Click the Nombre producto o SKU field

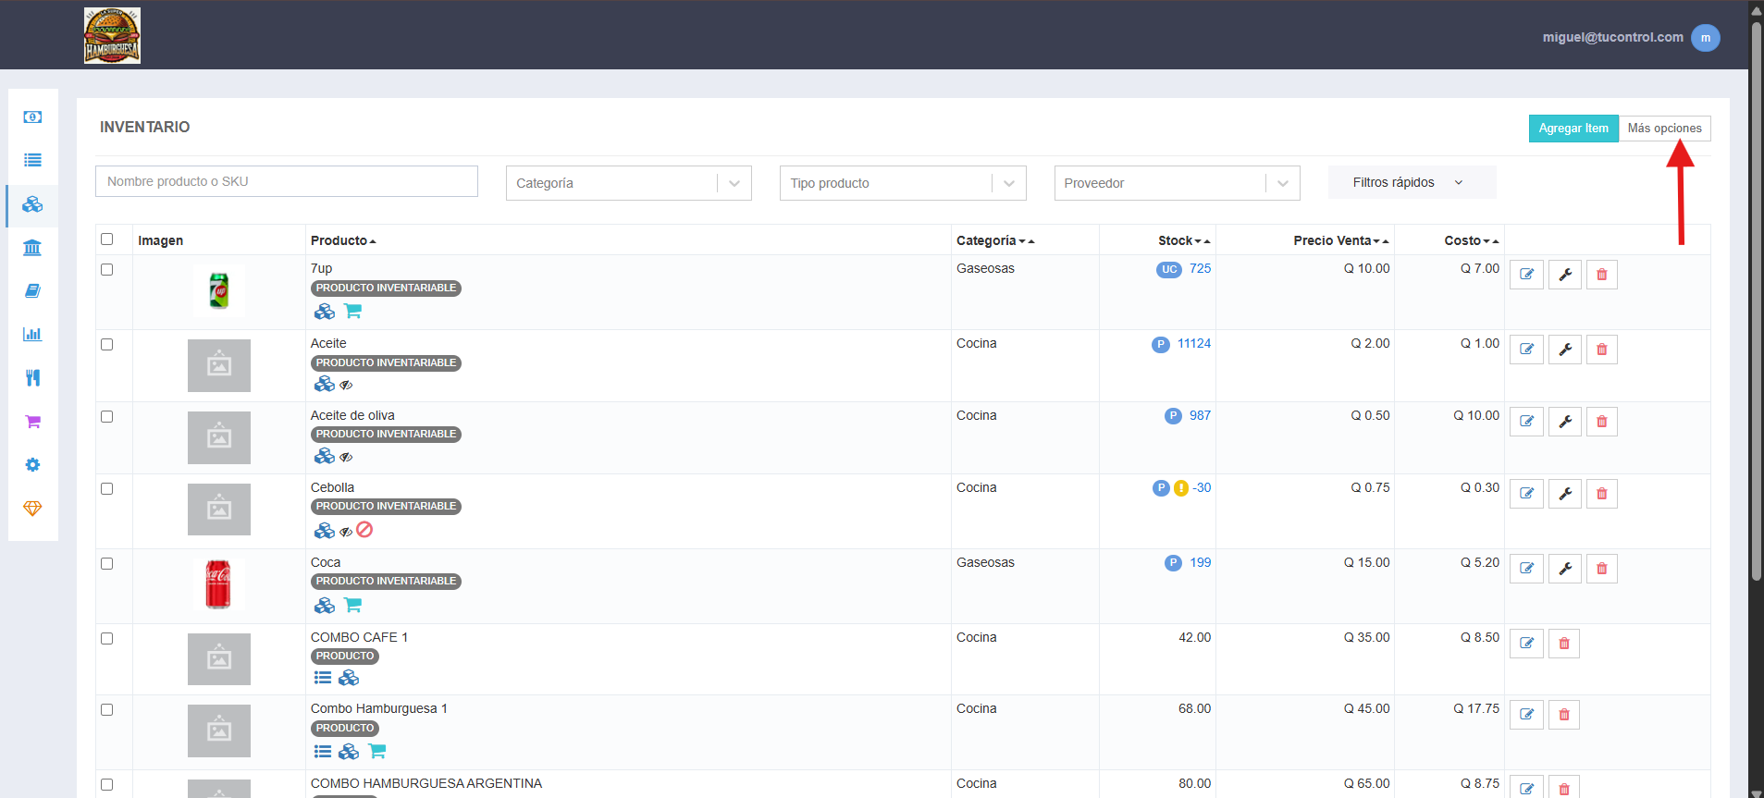pos(287,181)
